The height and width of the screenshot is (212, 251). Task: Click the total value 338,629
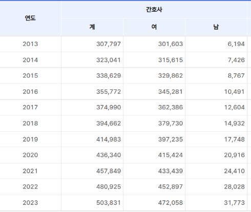point(109,76)
